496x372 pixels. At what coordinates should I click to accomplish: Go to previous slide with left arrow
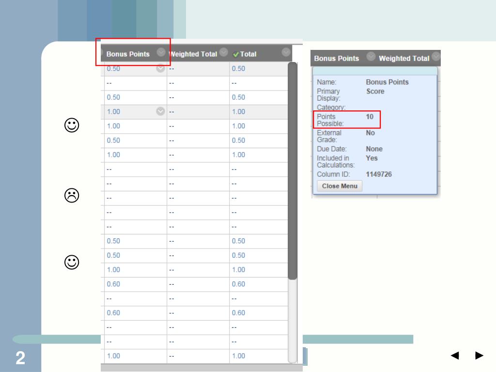point(455,355)
